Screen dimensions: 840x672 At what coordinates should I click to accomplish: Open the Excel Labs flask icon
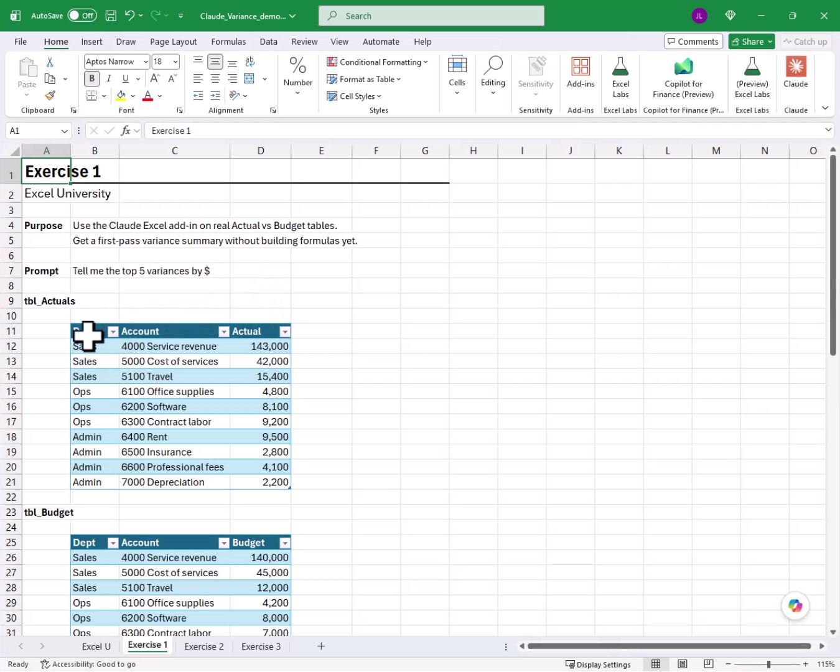coord(620,67)
